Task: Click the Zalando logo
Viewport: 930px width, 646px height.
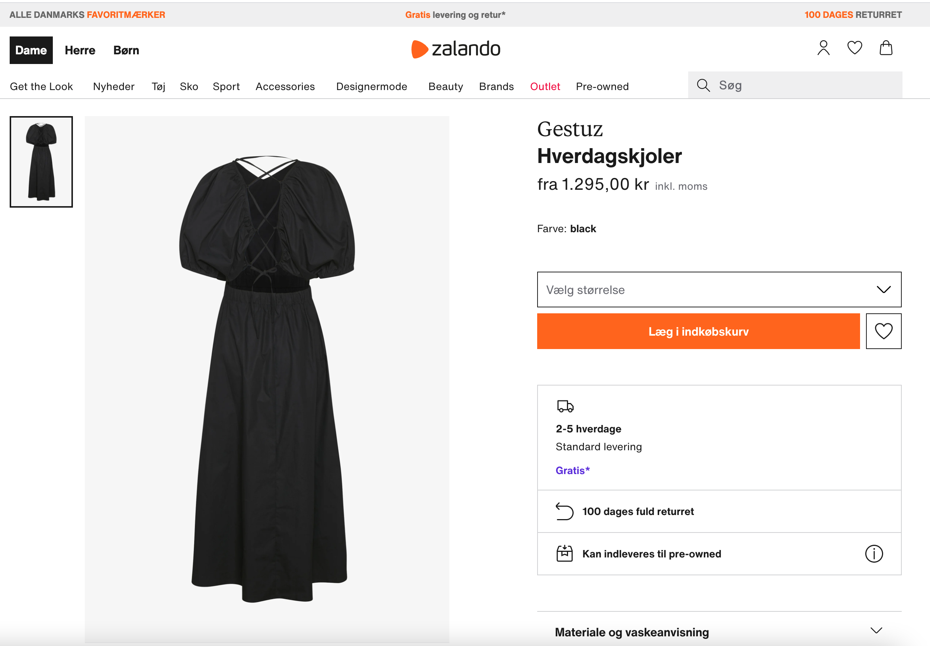Action: coord(456,49)
